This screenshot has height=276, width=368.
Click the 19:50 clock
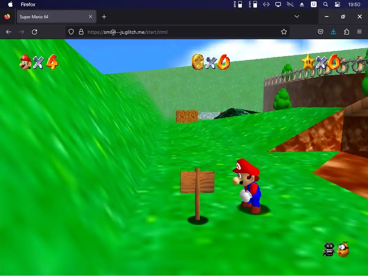354,4
